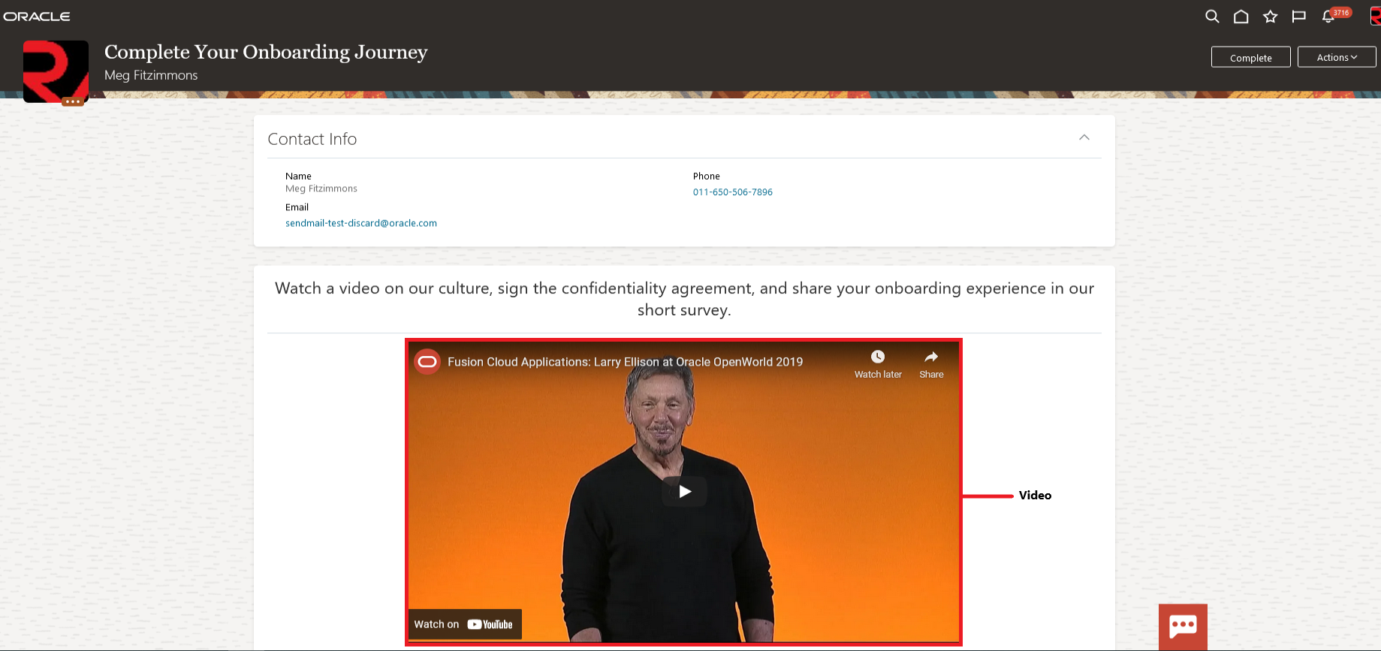This screenshot has height=651, width=1381.
Task: Open the Favorites star icon
Action: [x=1270, y=17]
